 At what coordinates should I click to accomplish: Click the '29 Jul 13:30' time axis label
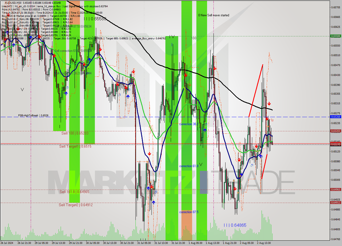pyautogui.click(x=59, y=243)
